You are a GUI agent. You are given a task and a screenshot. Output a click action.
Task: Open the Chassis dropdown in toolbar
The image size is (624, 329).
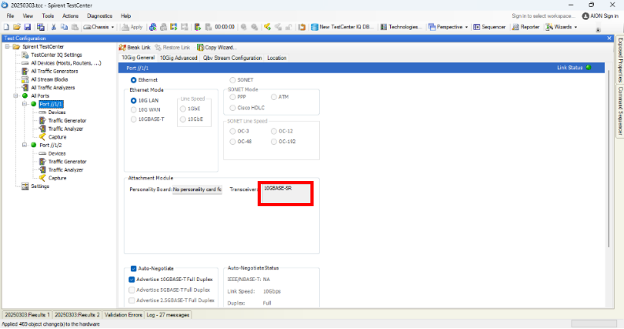click(98, 27)
